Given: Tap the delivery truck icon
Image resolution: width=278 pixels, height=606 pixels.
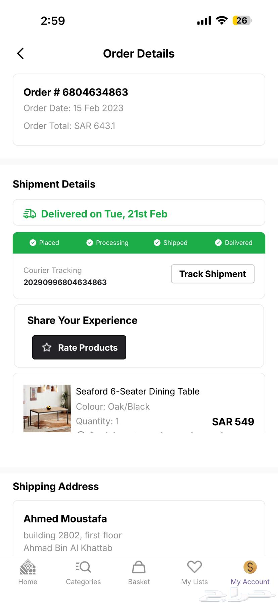Looking at the screenshot, I should pos(30,214).
